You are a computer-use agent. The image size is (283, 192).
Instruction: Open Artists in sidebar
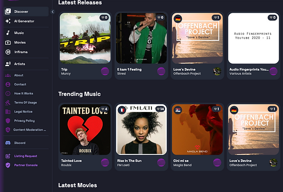26,64
